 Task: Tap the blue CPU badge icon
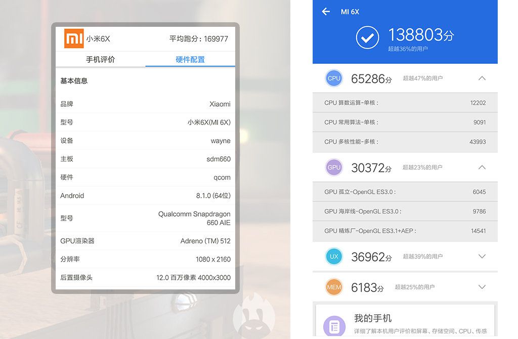pyautogui.click(x=334, y=78)
